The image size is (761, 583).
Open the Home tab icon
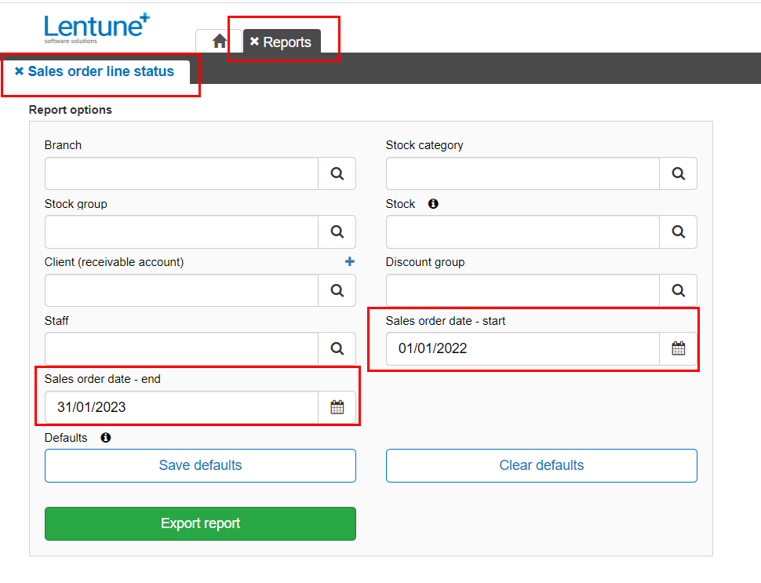pos(220,42)
